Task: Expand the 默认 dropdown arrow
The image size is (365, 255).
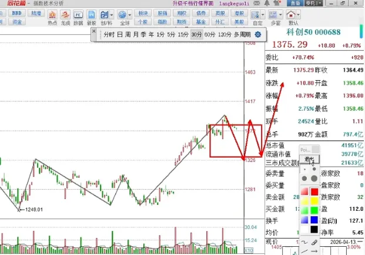Action: tap(298, 15)
